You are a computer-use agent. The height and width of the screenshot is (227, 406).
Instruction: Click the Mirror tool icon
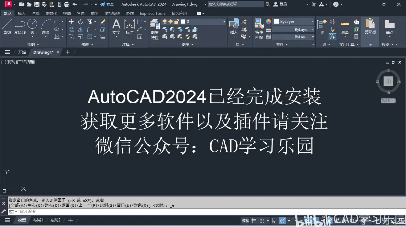80,30
